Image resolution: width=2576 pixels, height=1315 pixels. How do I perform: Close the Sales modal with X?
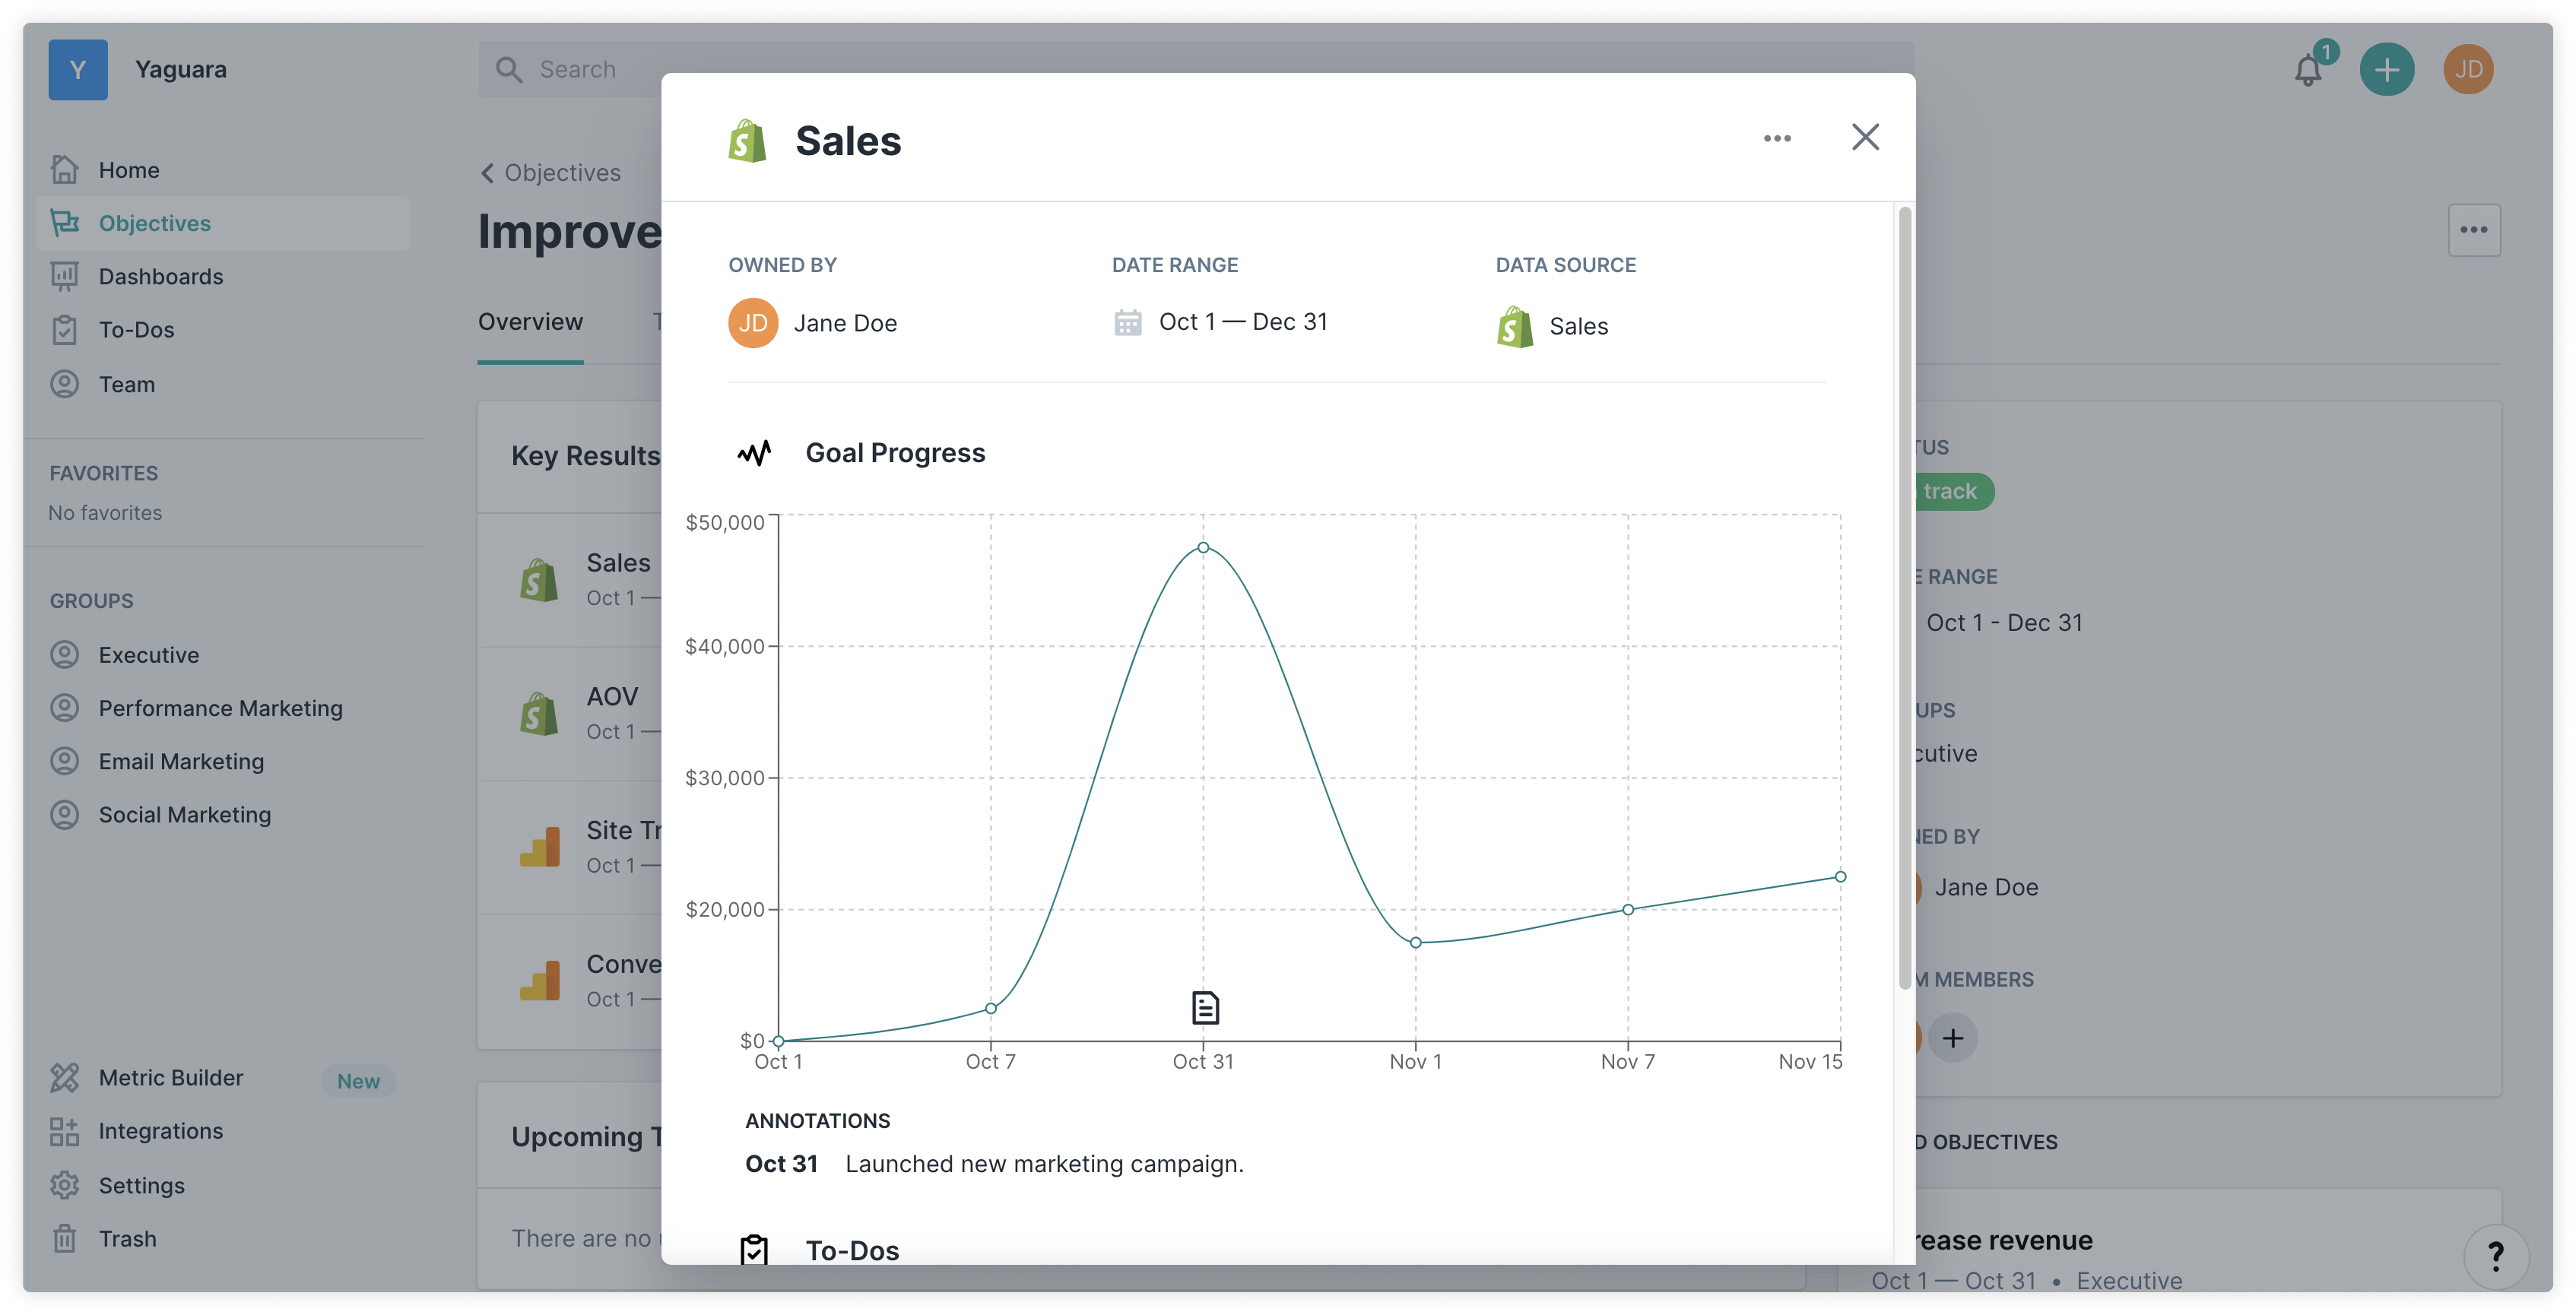[x=1865, y=137]
